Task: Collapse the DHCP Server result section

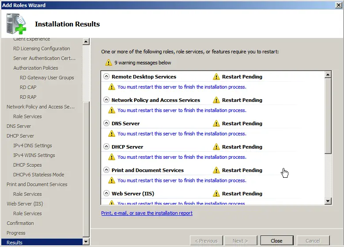Action: click(106, 147)
